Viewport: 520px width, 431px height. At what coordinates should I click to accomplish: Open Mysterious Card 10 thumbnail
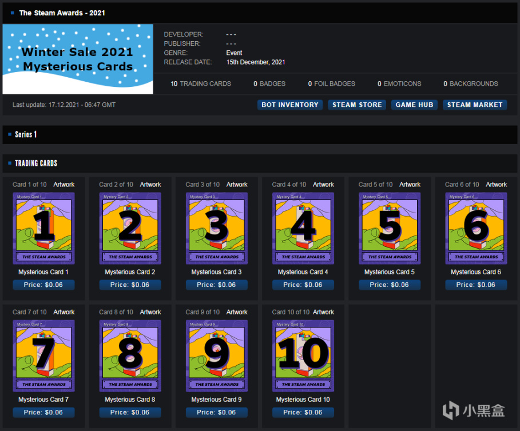(303, 356)
